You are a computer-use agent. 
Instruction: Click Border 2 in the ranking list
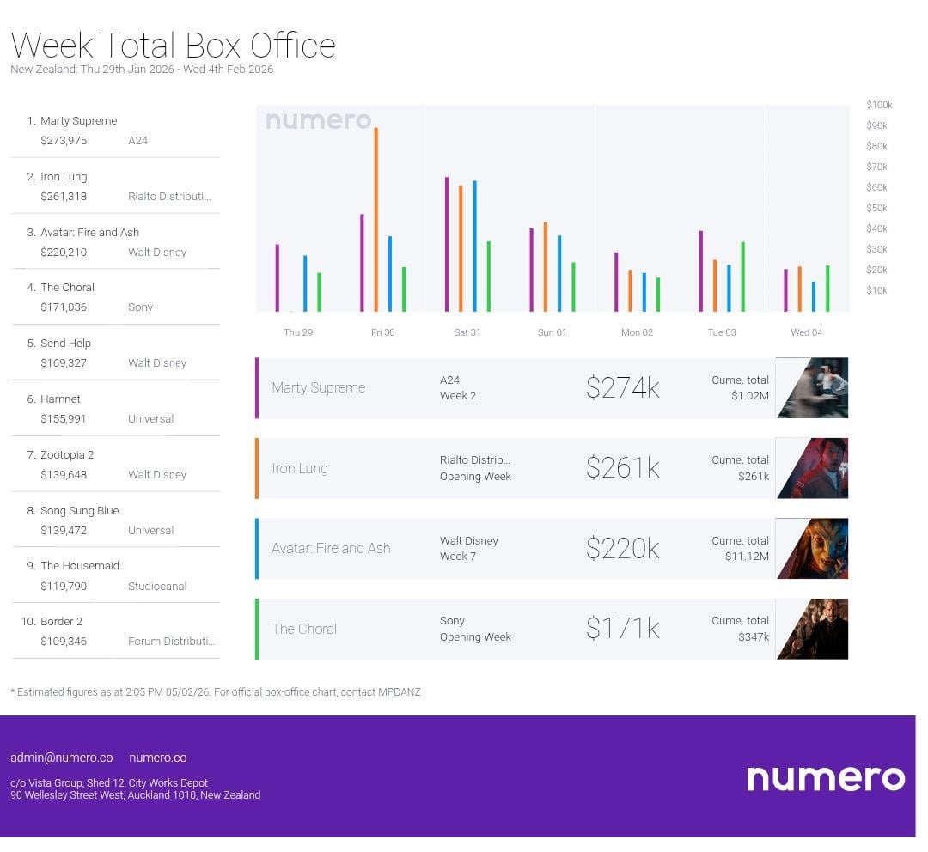pyautogui.click(x=61, y=622)
